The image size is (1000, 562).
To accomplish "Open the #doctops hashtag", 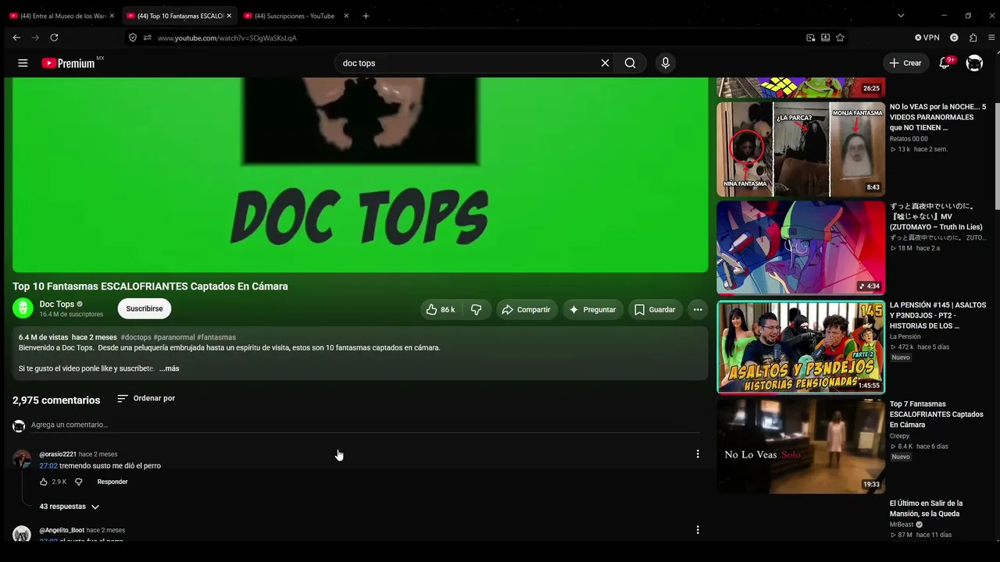I will tap(136, 337).
